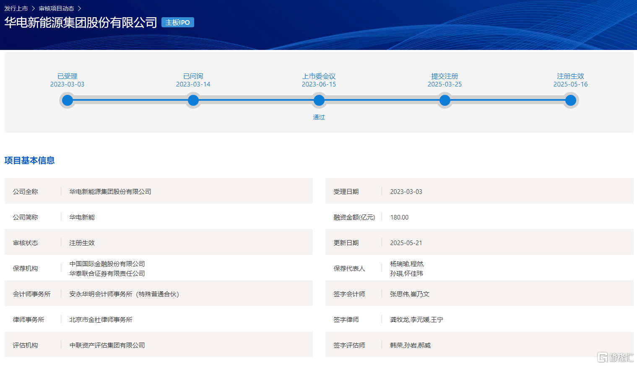Viewport: 637px width, 366px height.
Task: Click the timeline date 2025-05-16
Action: click(x=571, y=84)
